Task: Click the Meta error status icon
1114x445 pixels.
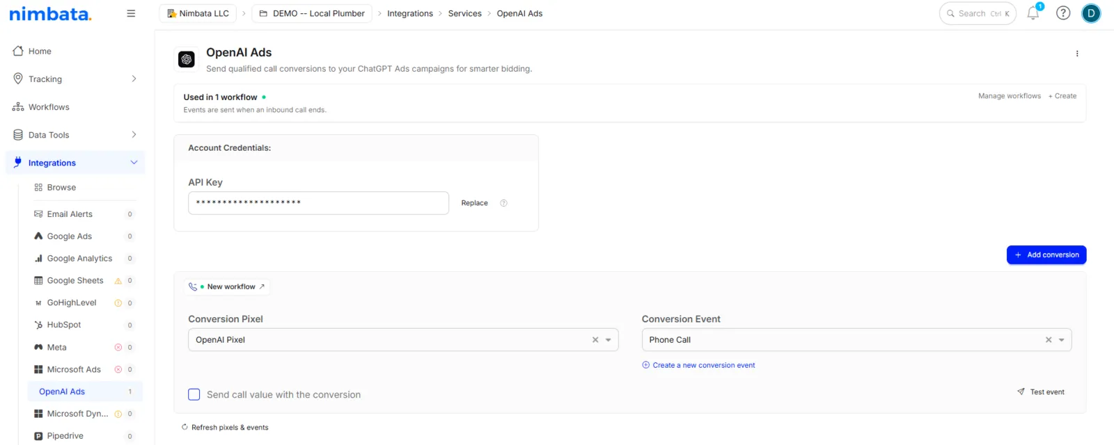Action: point(118,348)
